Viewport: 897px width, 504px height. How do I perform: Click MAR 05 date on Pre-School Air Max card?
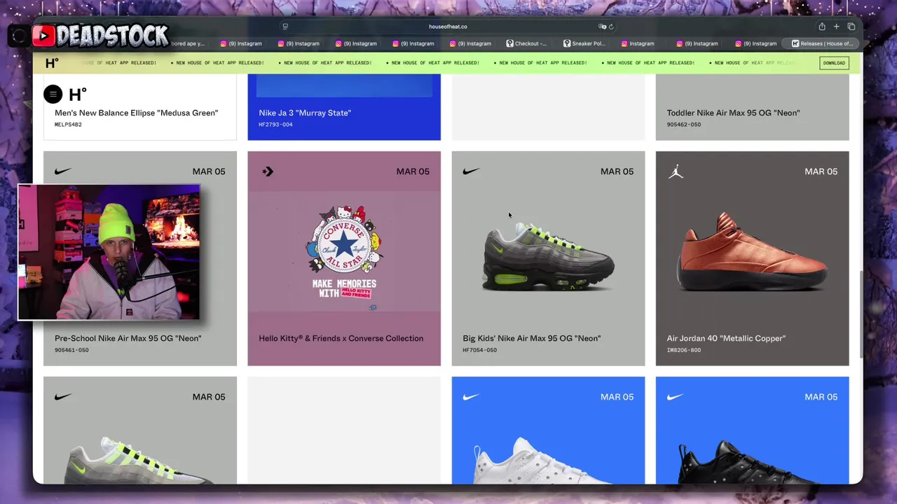pos(209,171)
